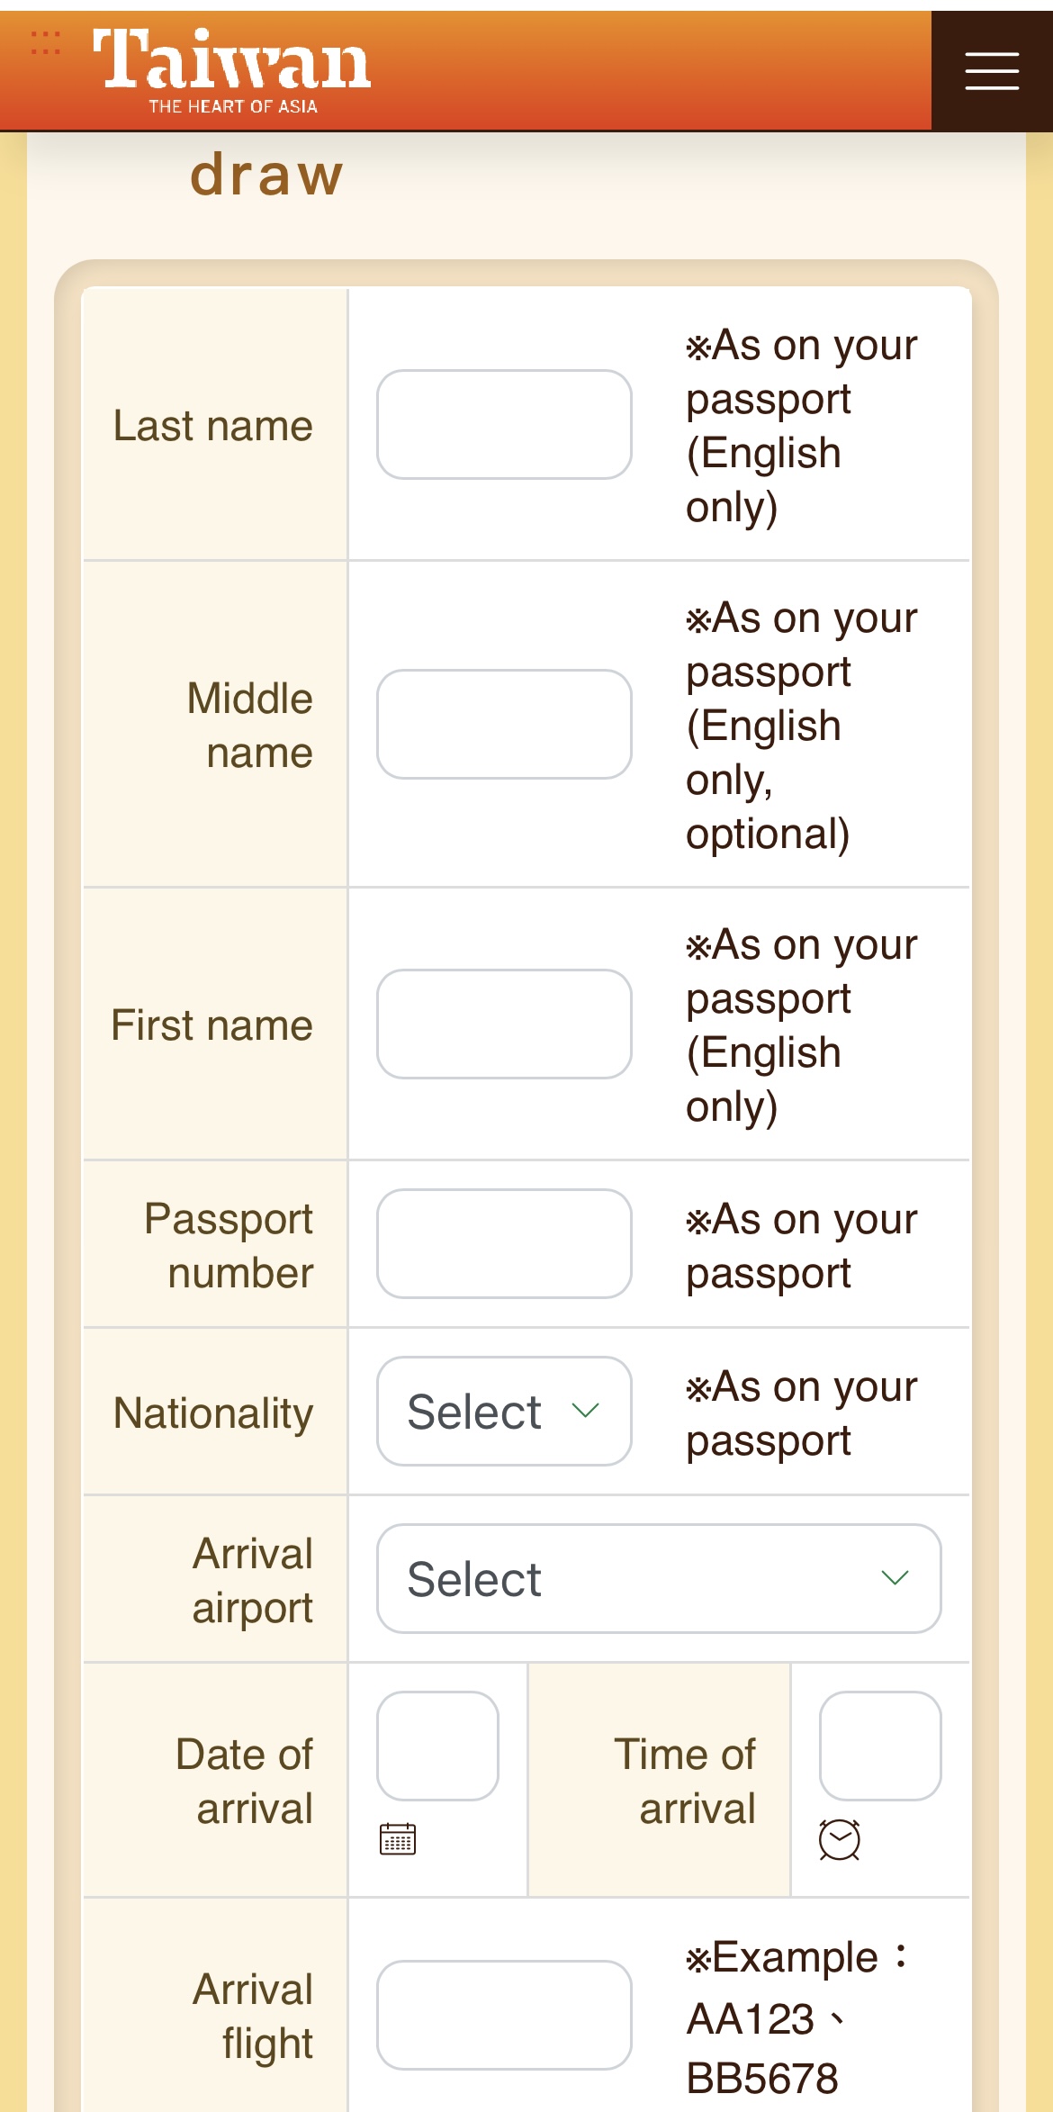Focus the Arrival flight input field
The image size is (1053, 2112).
[503, 2015]
